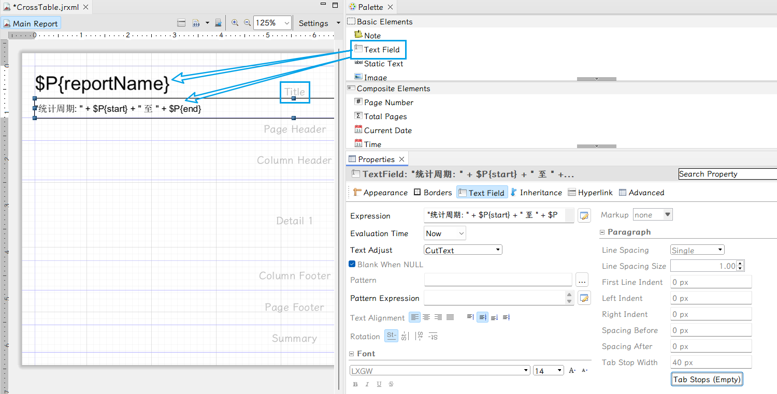
Task: Open the font name LXGW dropdown
Action: pyautogui.click(x=440, y=370)
